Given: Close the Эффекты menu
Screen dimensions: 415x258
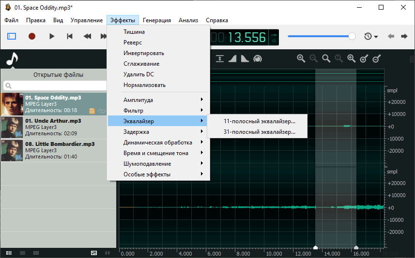Looking at the screenshot, I should pos(123,20).
